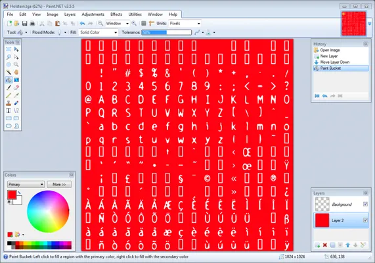Select the Clone Stamp tool
The image size is (375, 263).
coord(9,103)
